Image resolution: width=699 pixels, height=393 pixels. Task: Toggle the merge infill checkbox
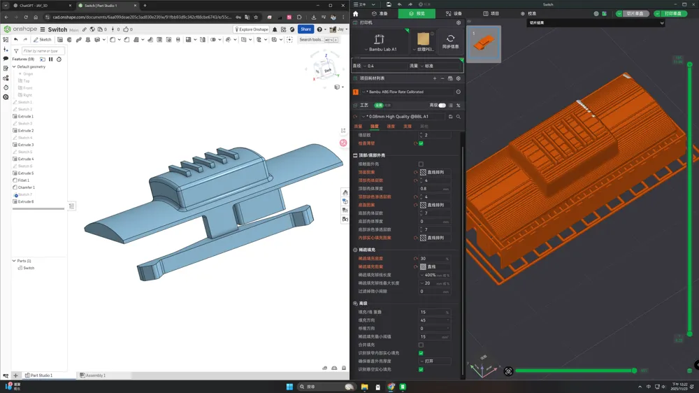tap(421, 345)
